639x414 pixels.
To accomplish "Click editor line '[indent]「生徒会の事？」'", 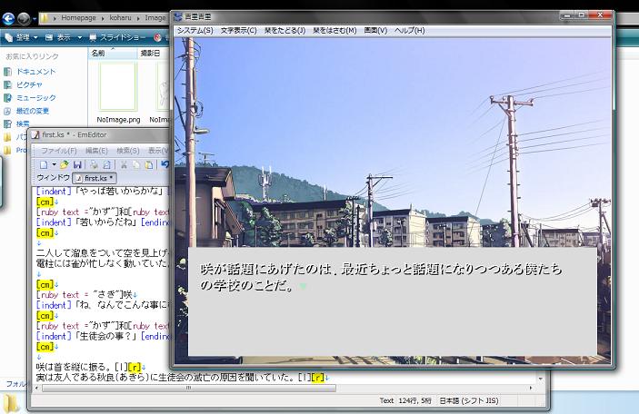I will coord(103,336).
